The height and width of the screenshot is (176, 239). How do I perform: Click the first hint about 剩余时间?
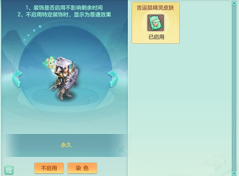[64, 8]
